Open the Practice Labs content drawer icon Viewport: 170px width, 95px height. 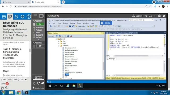click(x=4, y=17)
